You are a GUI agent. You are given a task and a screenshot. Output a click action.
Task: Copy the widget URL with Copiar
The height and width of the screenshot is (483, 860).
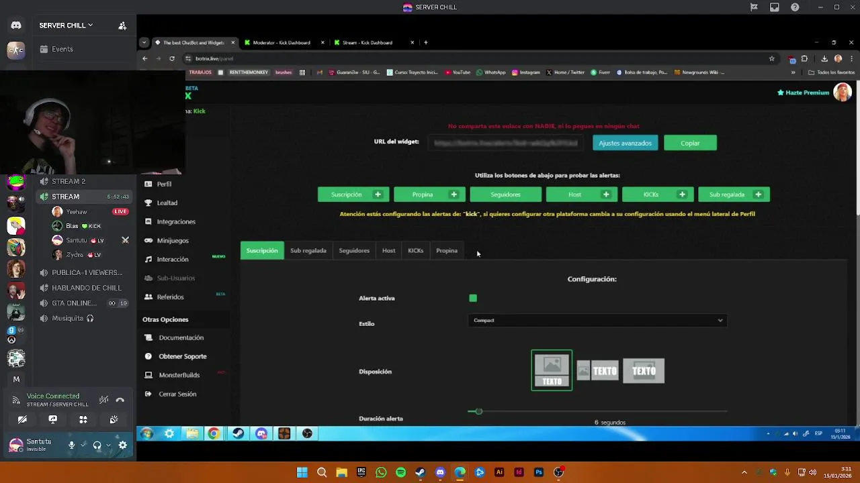tap(690, 143)
